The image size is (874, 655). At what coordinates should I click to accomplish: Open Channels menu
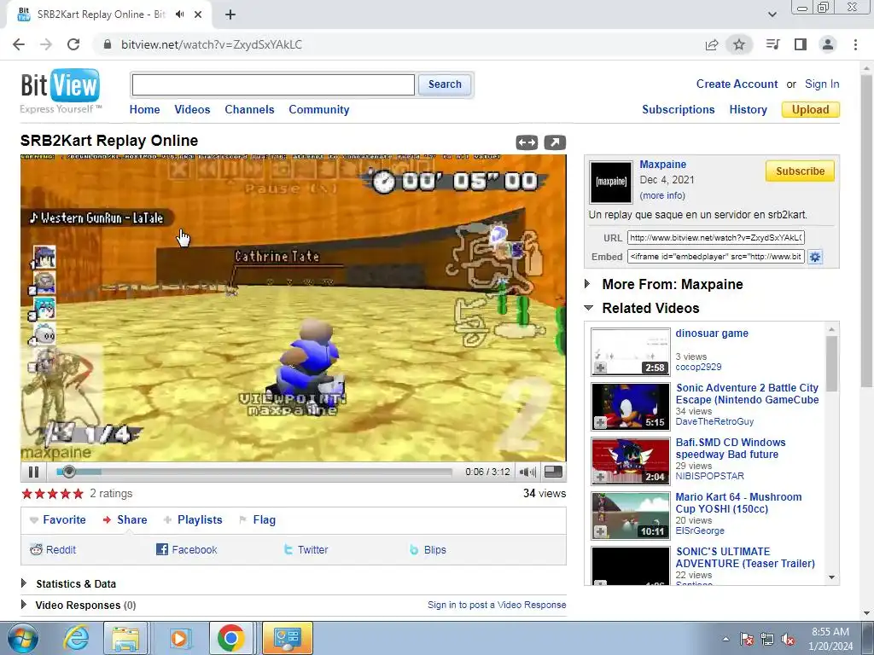click(x=249, y=110)
